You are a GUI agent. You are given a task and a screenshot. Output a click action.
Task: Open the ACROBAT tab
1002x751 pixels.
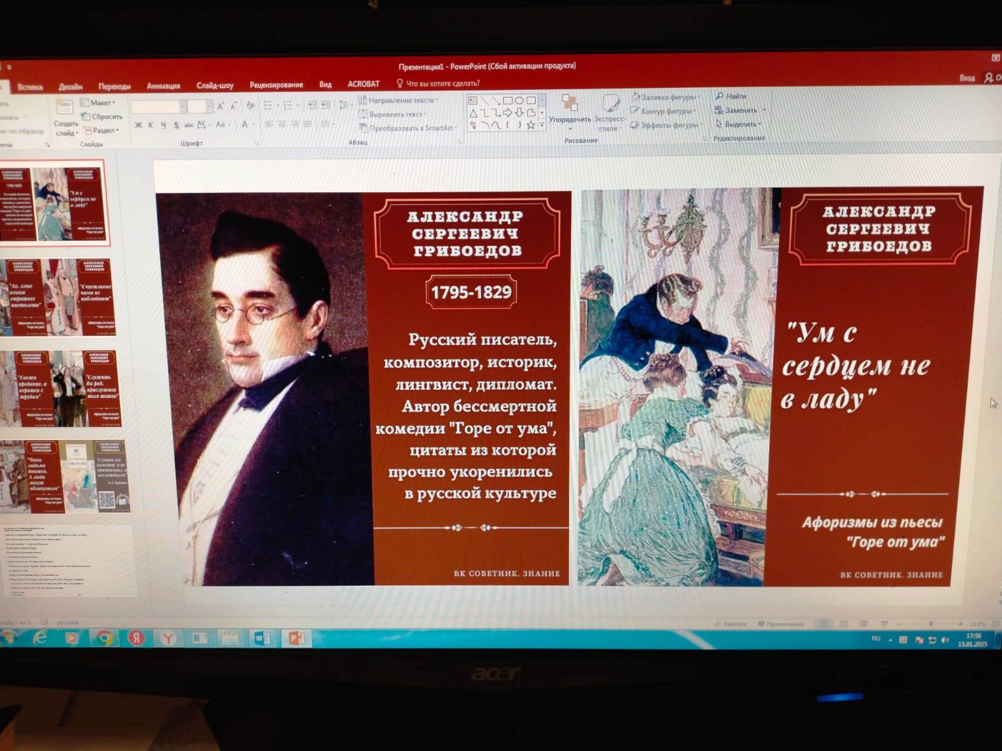363,84
